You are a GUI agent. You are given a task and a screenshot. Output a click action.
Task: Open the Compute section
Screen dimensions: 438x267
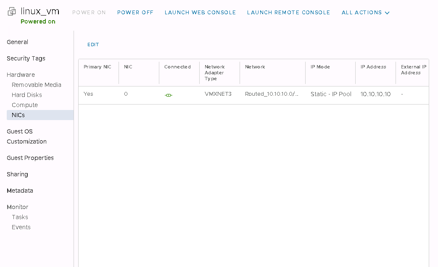coord(25,105)
